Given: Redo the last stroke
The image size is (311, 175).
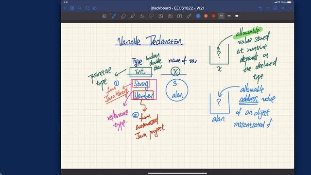Looking at the screenshot, I should [268, 8].
